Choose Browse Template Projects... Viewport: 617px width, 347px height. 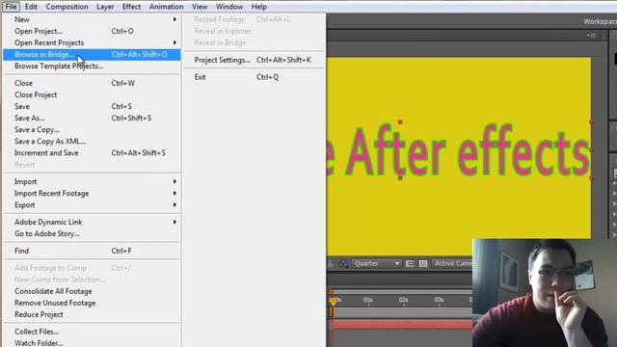92,67
